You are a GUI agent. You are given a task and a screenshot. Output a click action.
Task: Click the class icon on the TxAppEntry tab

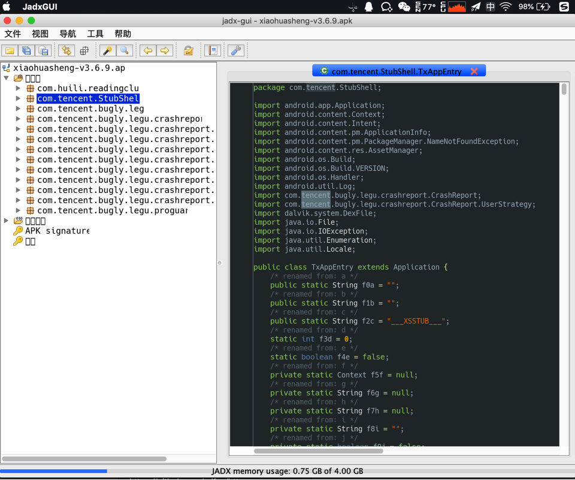(x=324, y=71)
